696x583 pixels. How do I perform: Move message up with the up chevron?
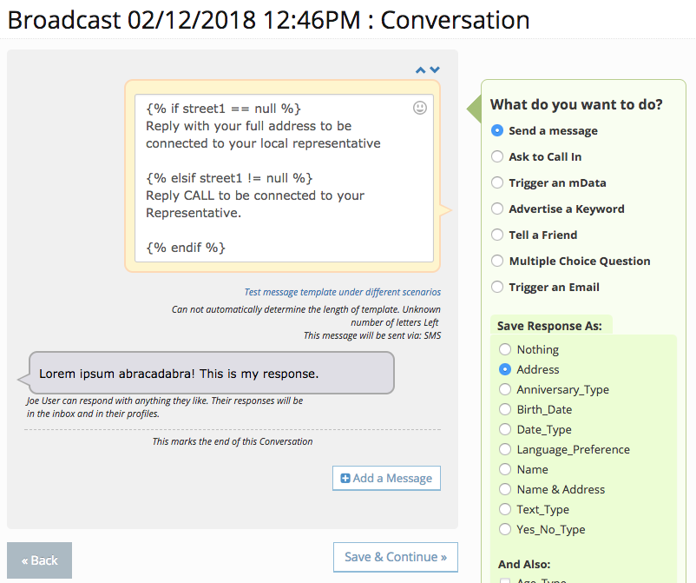(x=420, y=70)
